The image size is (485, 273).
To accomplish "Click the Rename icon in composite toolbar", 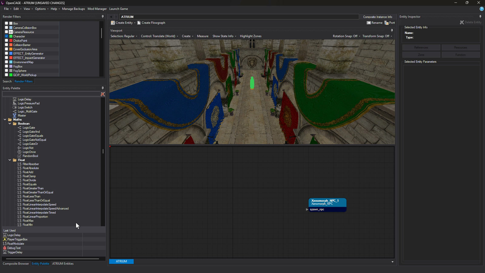I will pyautogui.click(x=369, y=23).
